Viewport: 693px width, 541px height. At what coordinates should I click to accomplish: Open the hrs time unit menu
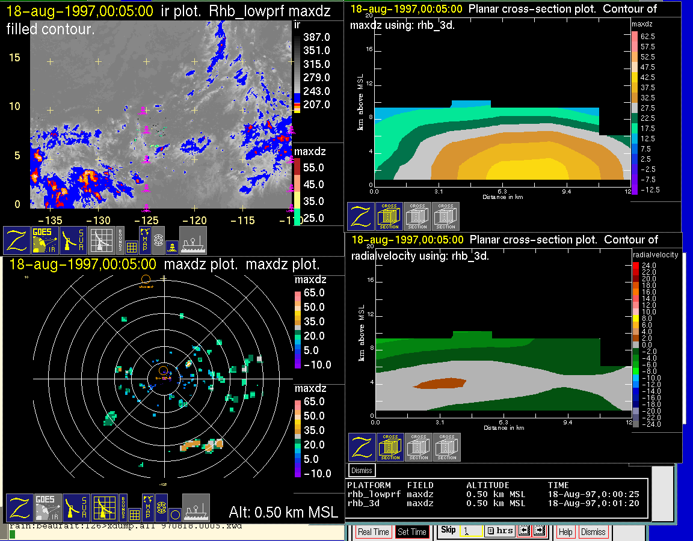coord(498,531)
